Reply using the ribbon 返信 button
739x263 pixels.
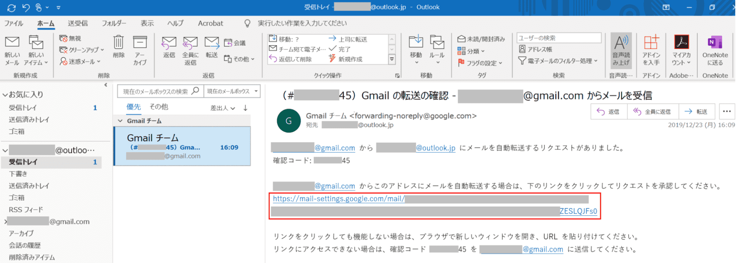(169, 48)
